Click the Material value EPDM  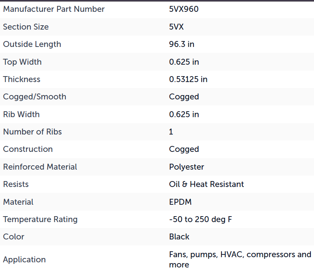point(180,202)
